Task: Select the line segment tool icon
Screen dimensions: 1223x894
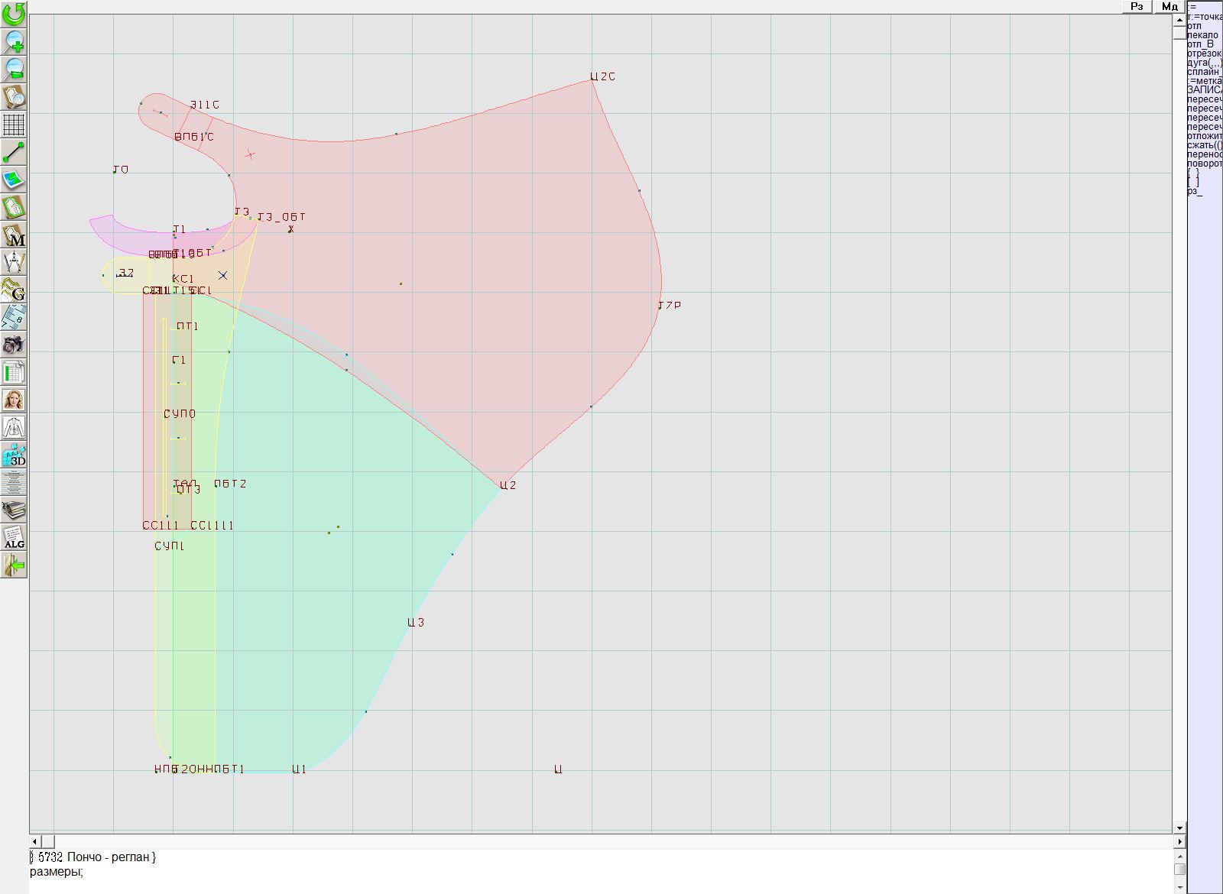Action: point(14,152)
